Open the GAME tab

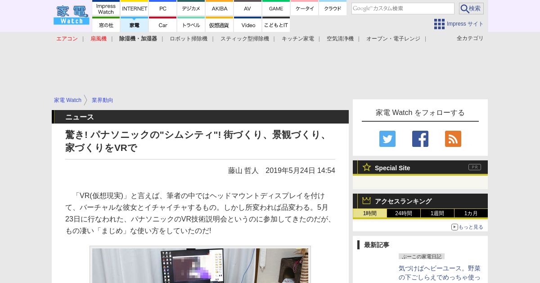[276, 8]
